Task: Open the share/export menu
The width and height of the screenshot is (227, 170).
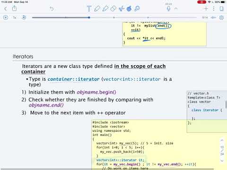Action: click(14, 8)
